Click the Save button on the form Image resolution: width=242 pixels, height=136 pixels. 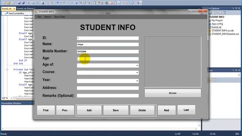[x=116, y=110]
